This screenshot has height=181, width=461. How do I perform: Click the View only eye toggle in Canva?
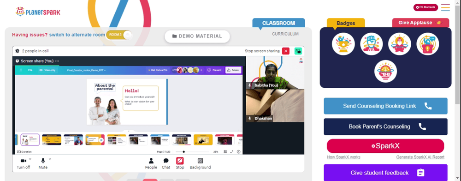47,70
